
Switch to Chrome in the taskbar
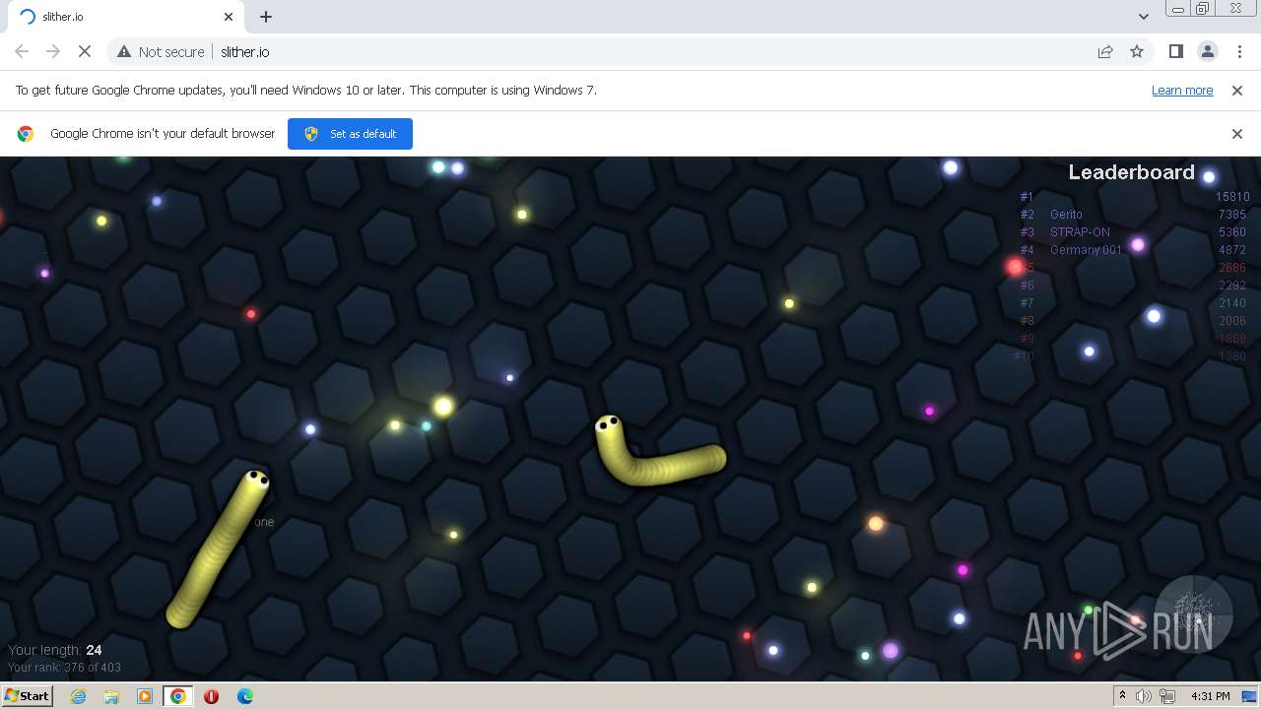tap(178, 696)
